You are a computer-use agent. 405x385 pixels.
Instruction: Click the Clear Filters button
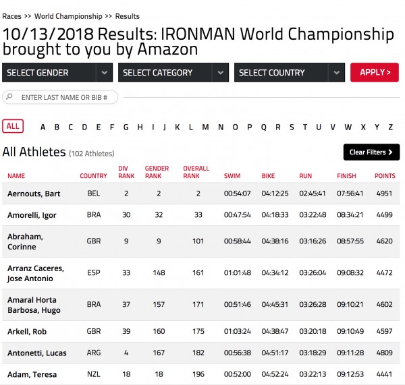(371, 152)
